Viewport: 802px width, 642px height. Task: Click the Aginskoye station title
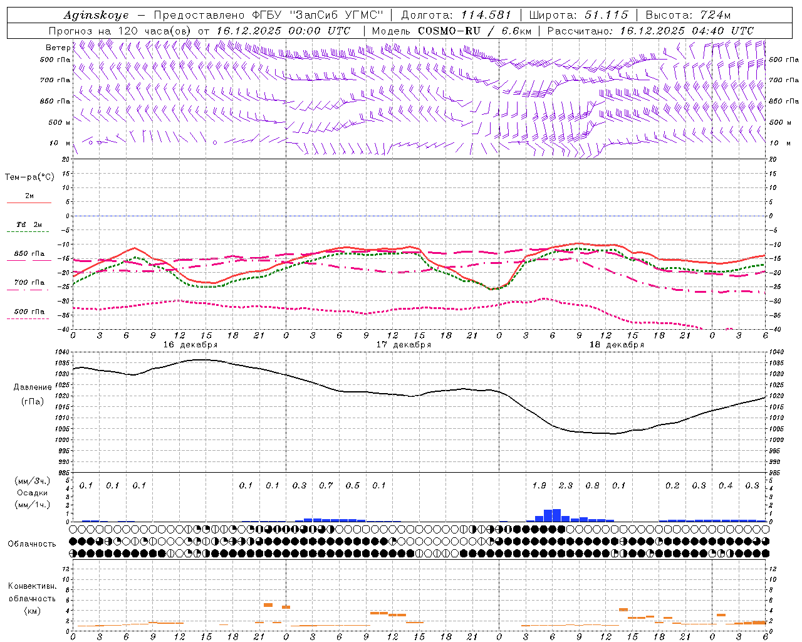96,15
